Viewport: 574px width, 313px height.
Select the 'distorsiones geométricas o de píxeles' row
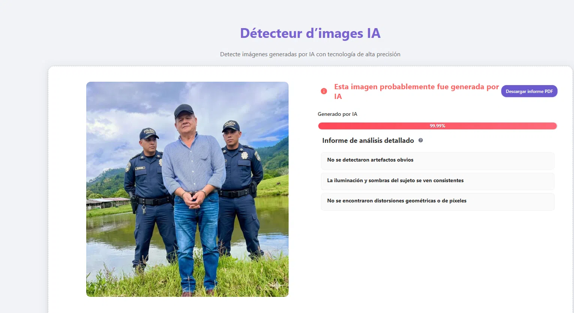(x=437, y=201)
